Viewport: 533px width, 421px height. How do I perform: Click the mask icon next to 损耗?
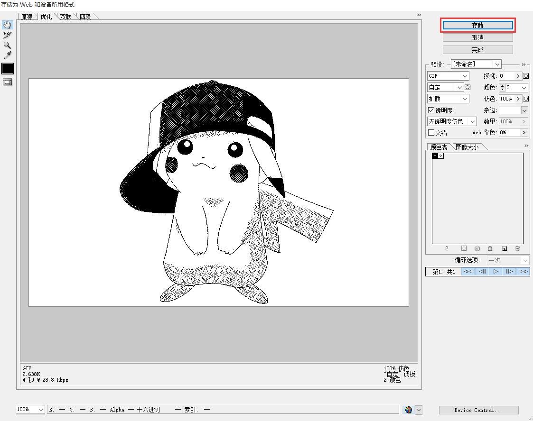(526, 76)
